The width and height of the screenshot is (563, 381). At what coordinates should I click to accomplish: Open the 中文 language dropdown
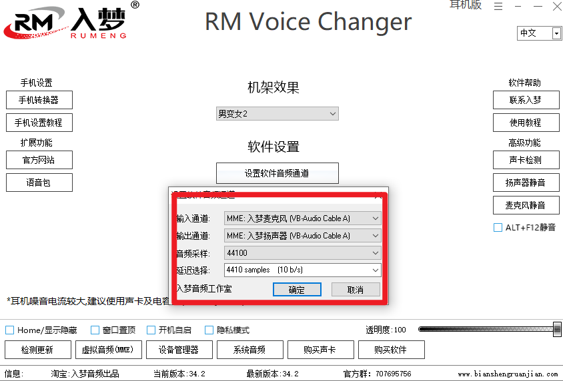(x=539, y=33)
